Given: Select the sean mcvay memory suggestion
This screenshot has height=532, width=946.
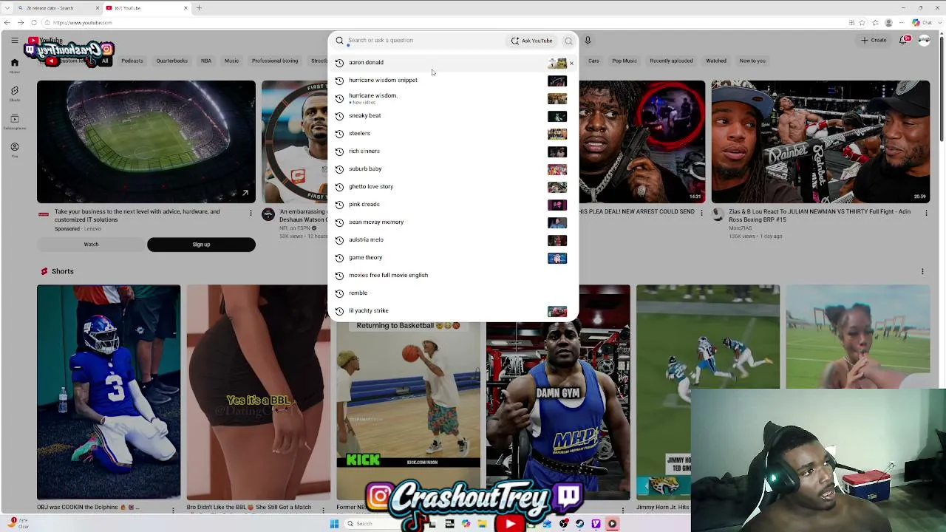Looking at the screenshot, I should point(452,222).
